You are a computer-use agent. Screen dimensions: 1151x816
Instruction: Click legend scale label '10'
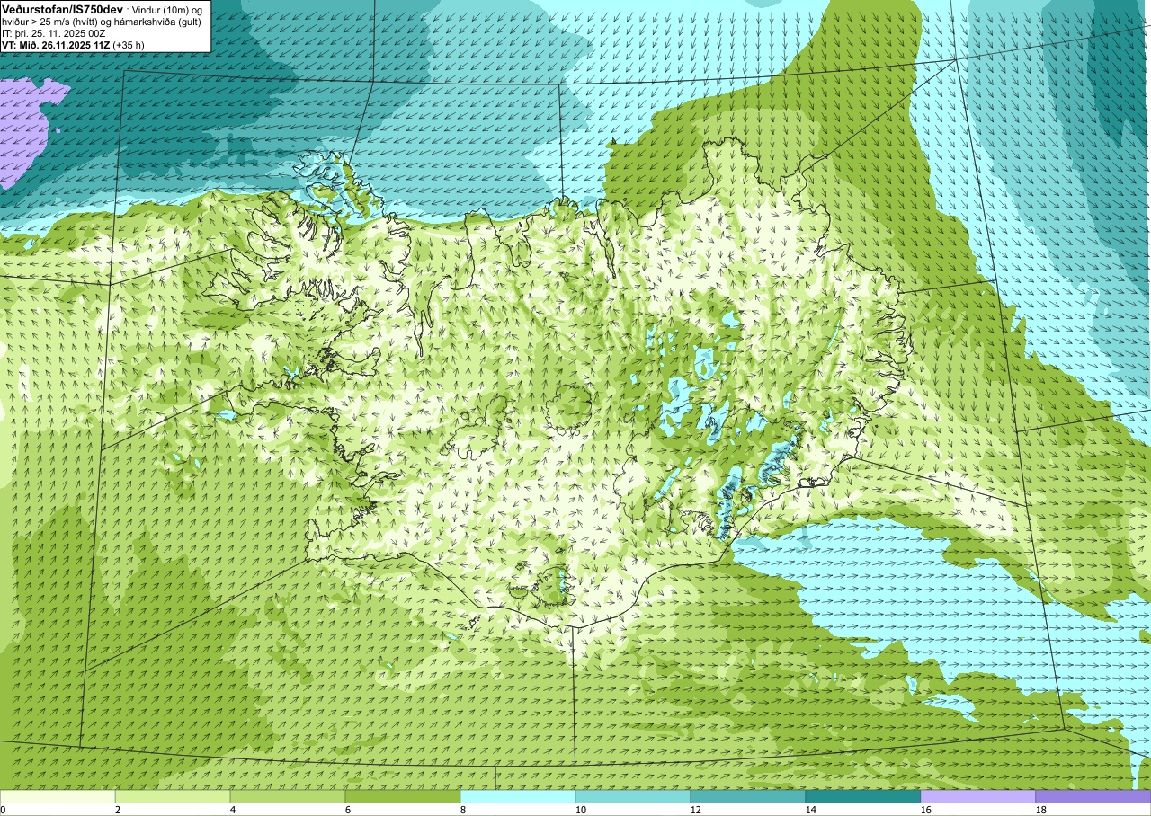click(x=581, y=810)
